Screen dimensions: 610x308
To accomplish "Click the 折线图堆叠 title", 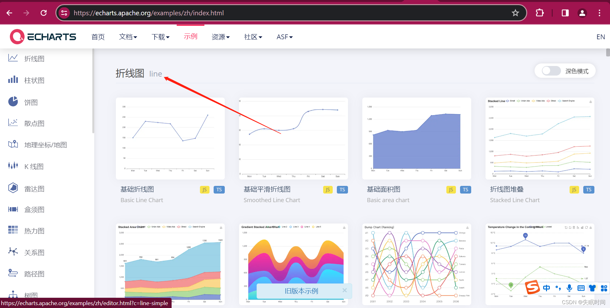I will pyautogui.click(x=507, y=189).
